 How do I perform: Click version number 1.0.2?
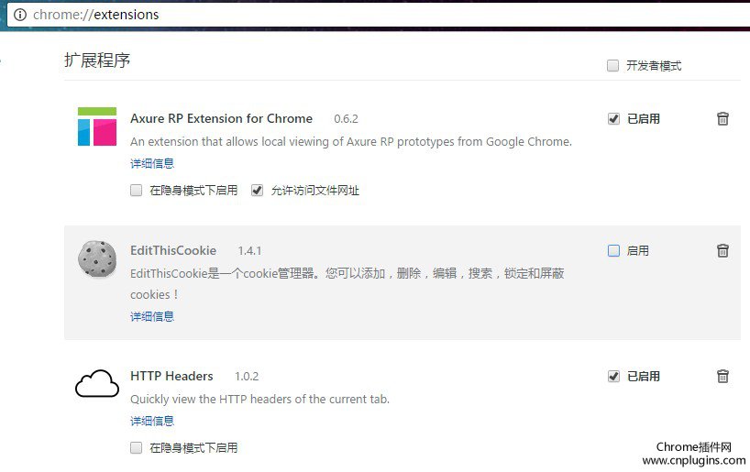tap(247, 377)
